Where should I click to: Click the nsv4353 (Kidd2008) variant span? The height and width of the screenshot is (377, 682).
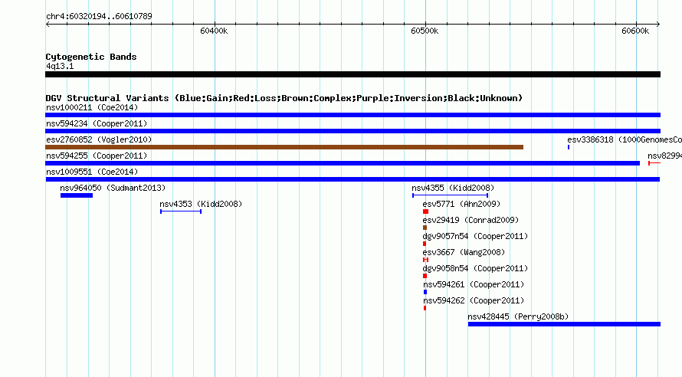pyautogui.click(x=181, y=211)
